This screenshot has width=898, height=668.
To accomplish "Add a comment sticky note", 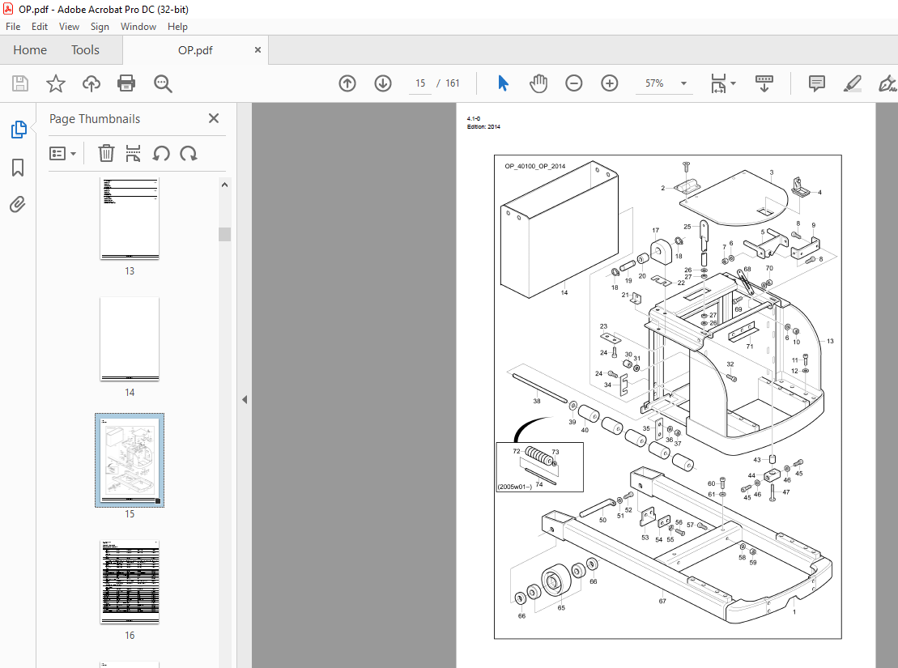I will click(x=817, y=83).
